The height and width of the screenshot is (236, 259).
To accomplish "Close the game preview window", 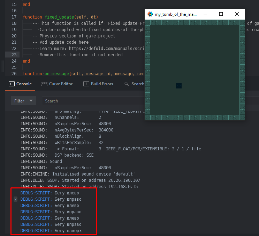I will [237, 14].
